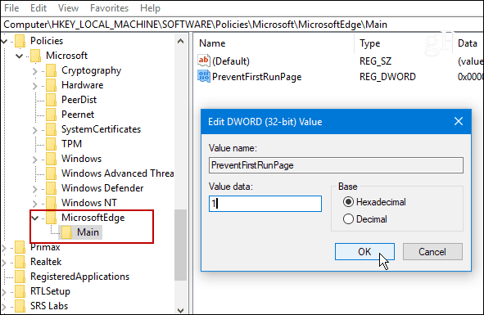
Task: Click the Data column header
Action: click(468, 43)
